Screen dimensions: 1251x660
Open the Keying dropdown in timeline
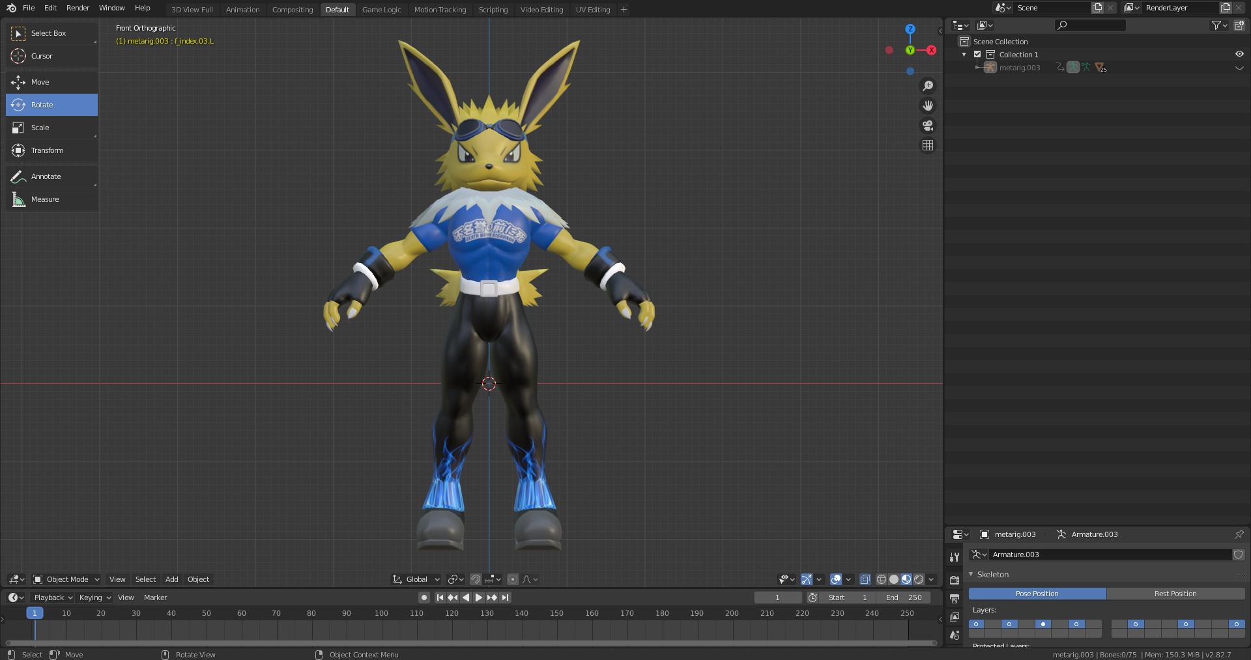[95, 598]
